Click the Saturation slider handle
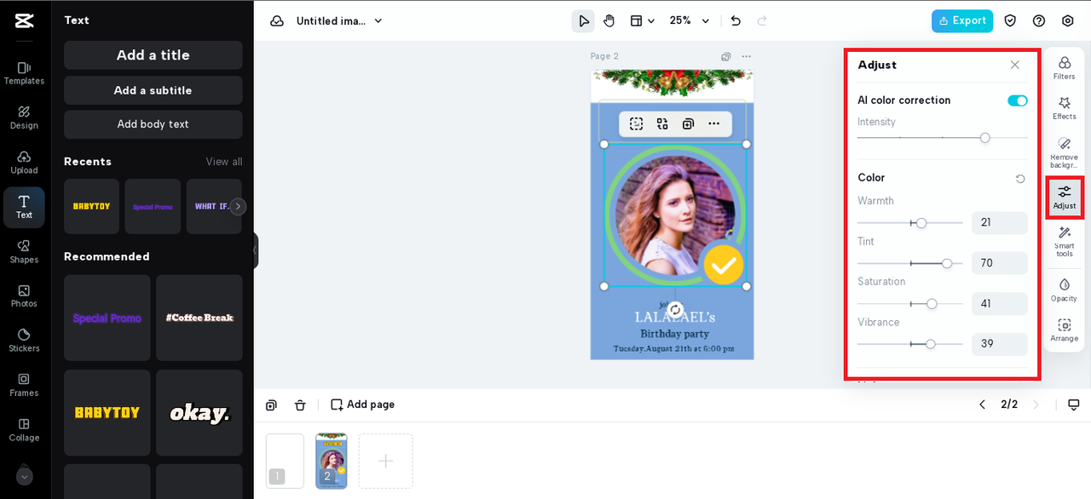The height and width of the screenshot is (499, 1091). coord(932,304)
